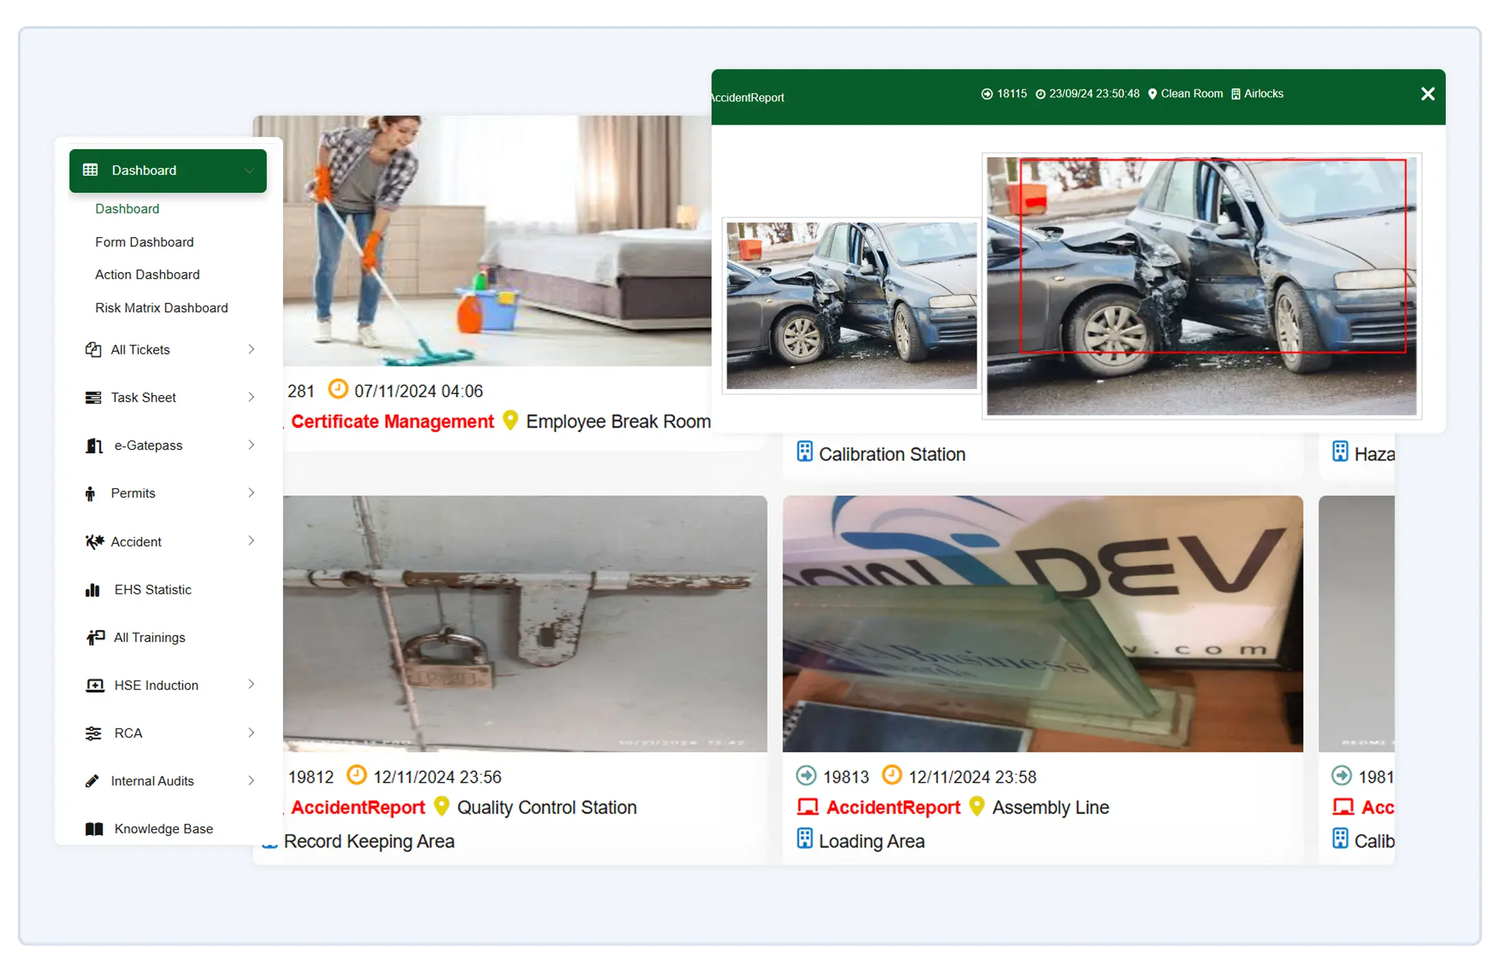The height and width of the screenshot is (980, 1504).
Task: Close the AccidentReport image popup
Action: pos(1428,94)
